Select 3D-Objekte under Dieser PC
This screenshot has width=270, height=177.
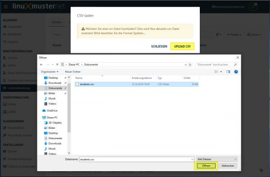pos(55,123)
